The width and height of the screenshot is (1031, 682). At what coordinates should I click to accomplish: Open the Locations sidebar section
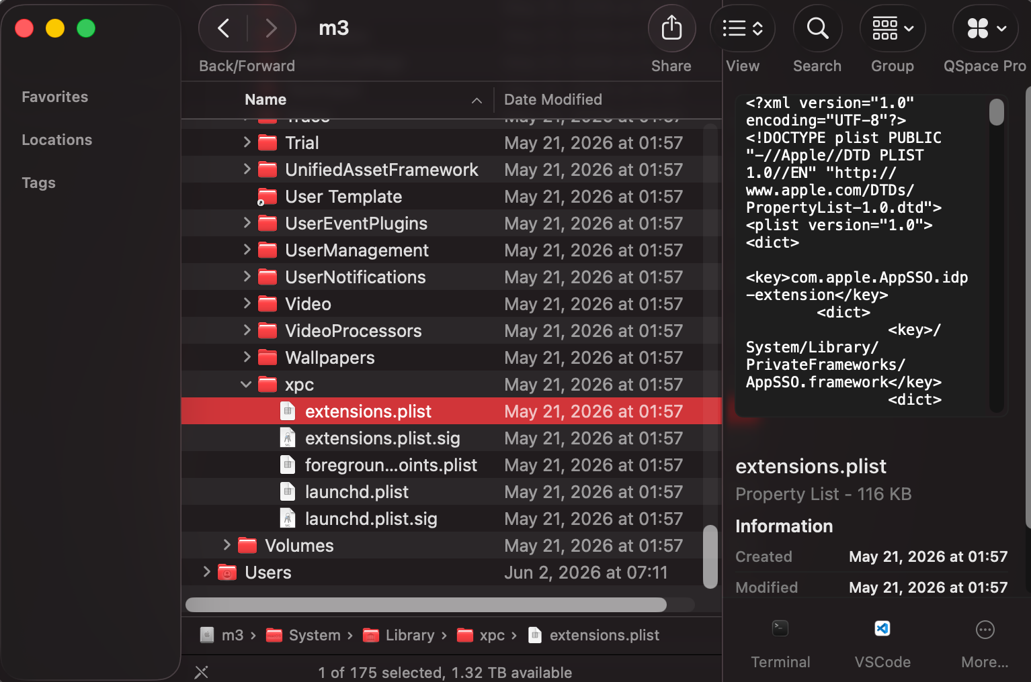[x=57, y=140]
